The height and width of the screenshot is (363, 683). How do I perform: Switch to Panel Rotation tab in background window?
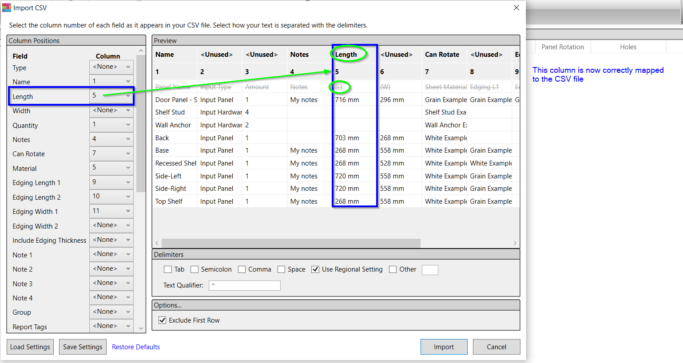click(563, 47)
